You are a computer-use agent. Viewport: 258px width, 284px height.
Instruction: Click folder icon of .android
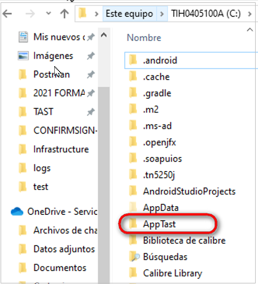pos(133,60)
